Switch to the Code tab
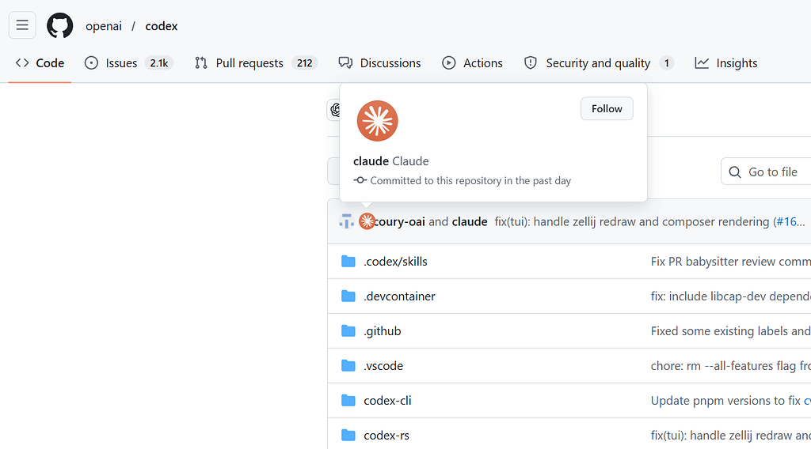This screenshot has height=449, width=811. 40,63
